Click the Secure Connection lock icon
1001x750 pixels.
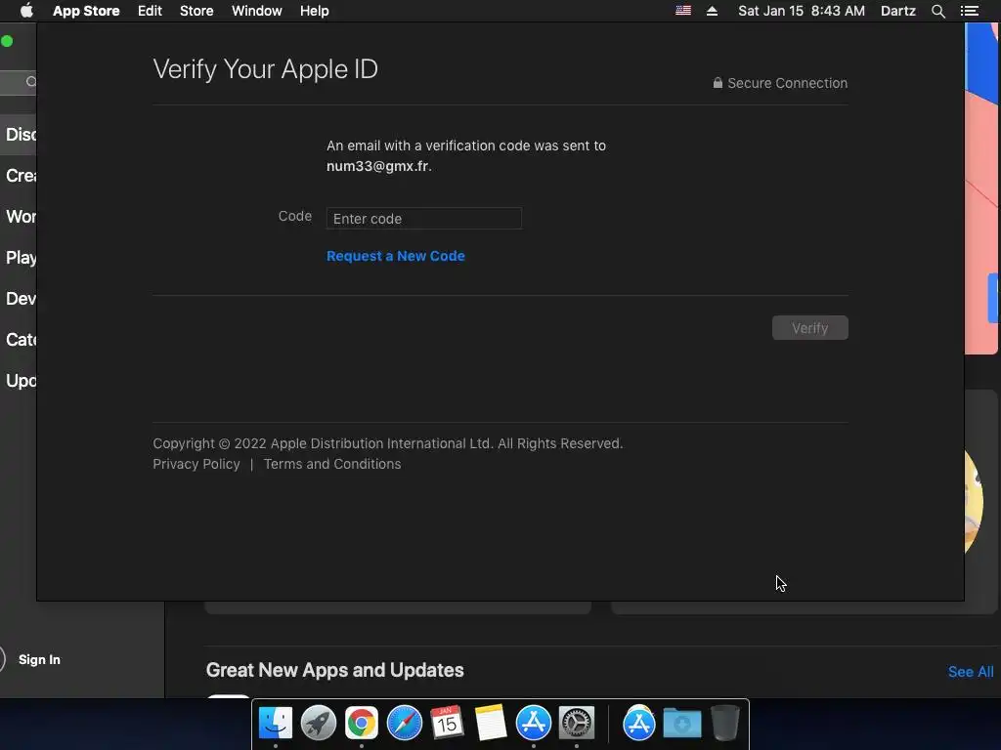point(718,83)
